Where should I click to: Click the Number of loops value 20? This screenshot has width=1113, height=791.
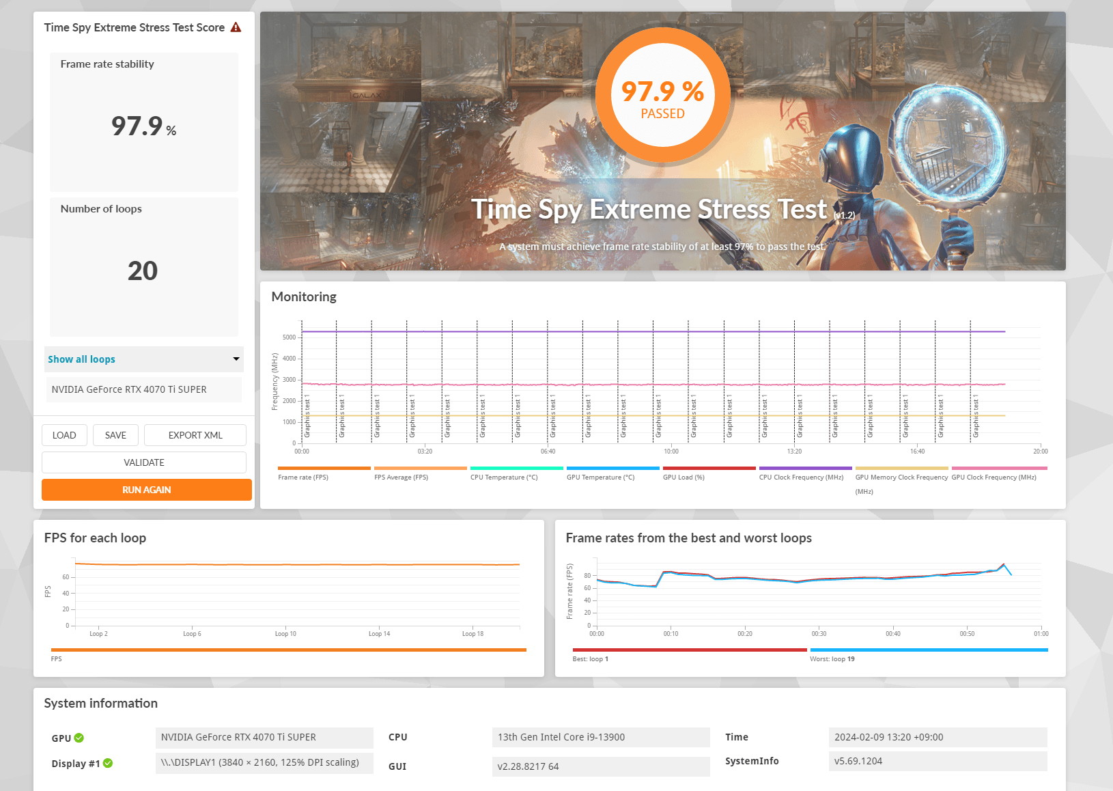click(143, 271)
